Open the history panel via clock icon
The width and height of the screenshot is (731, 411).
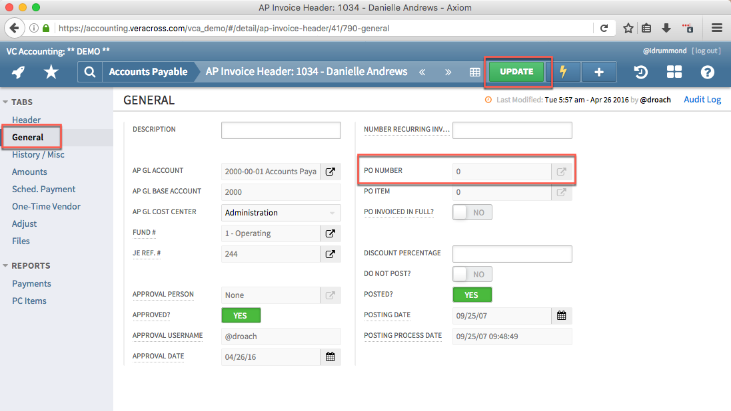point(640,71)
